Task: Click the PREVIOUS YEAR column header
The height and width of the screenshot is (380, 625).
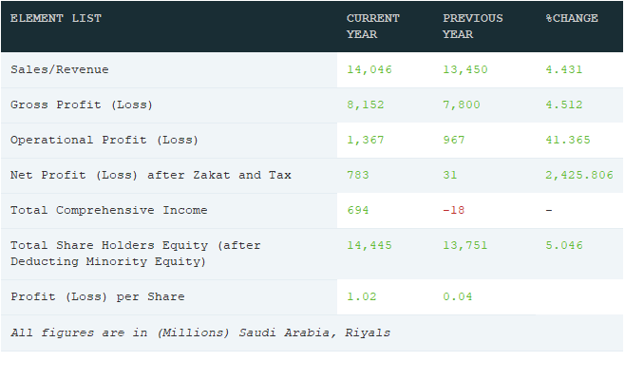Action: 473,27
